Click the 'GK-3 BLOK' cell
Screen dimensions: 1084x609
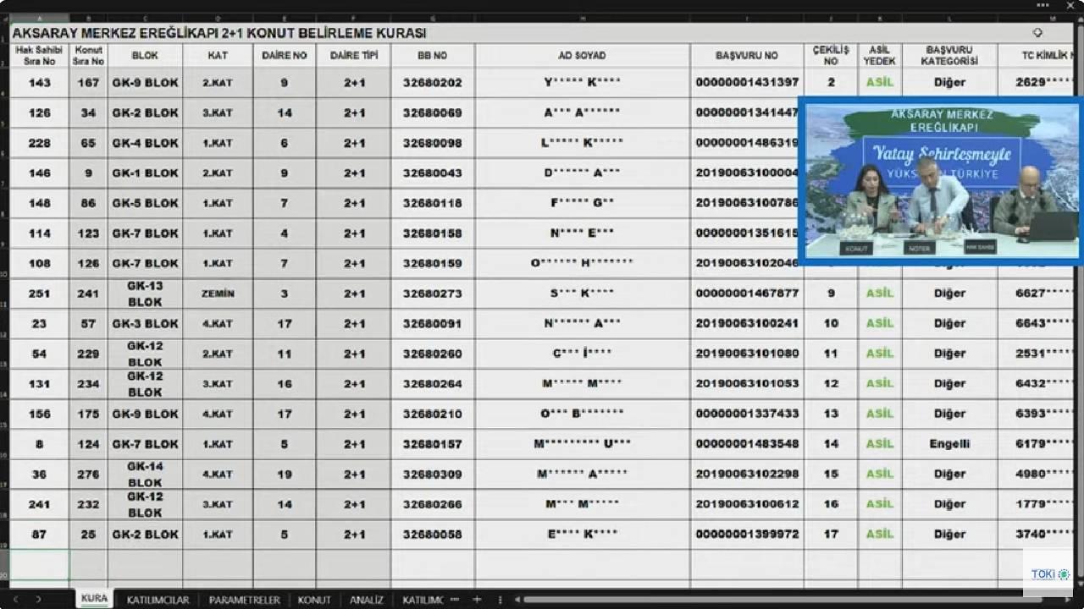(145, 324)
